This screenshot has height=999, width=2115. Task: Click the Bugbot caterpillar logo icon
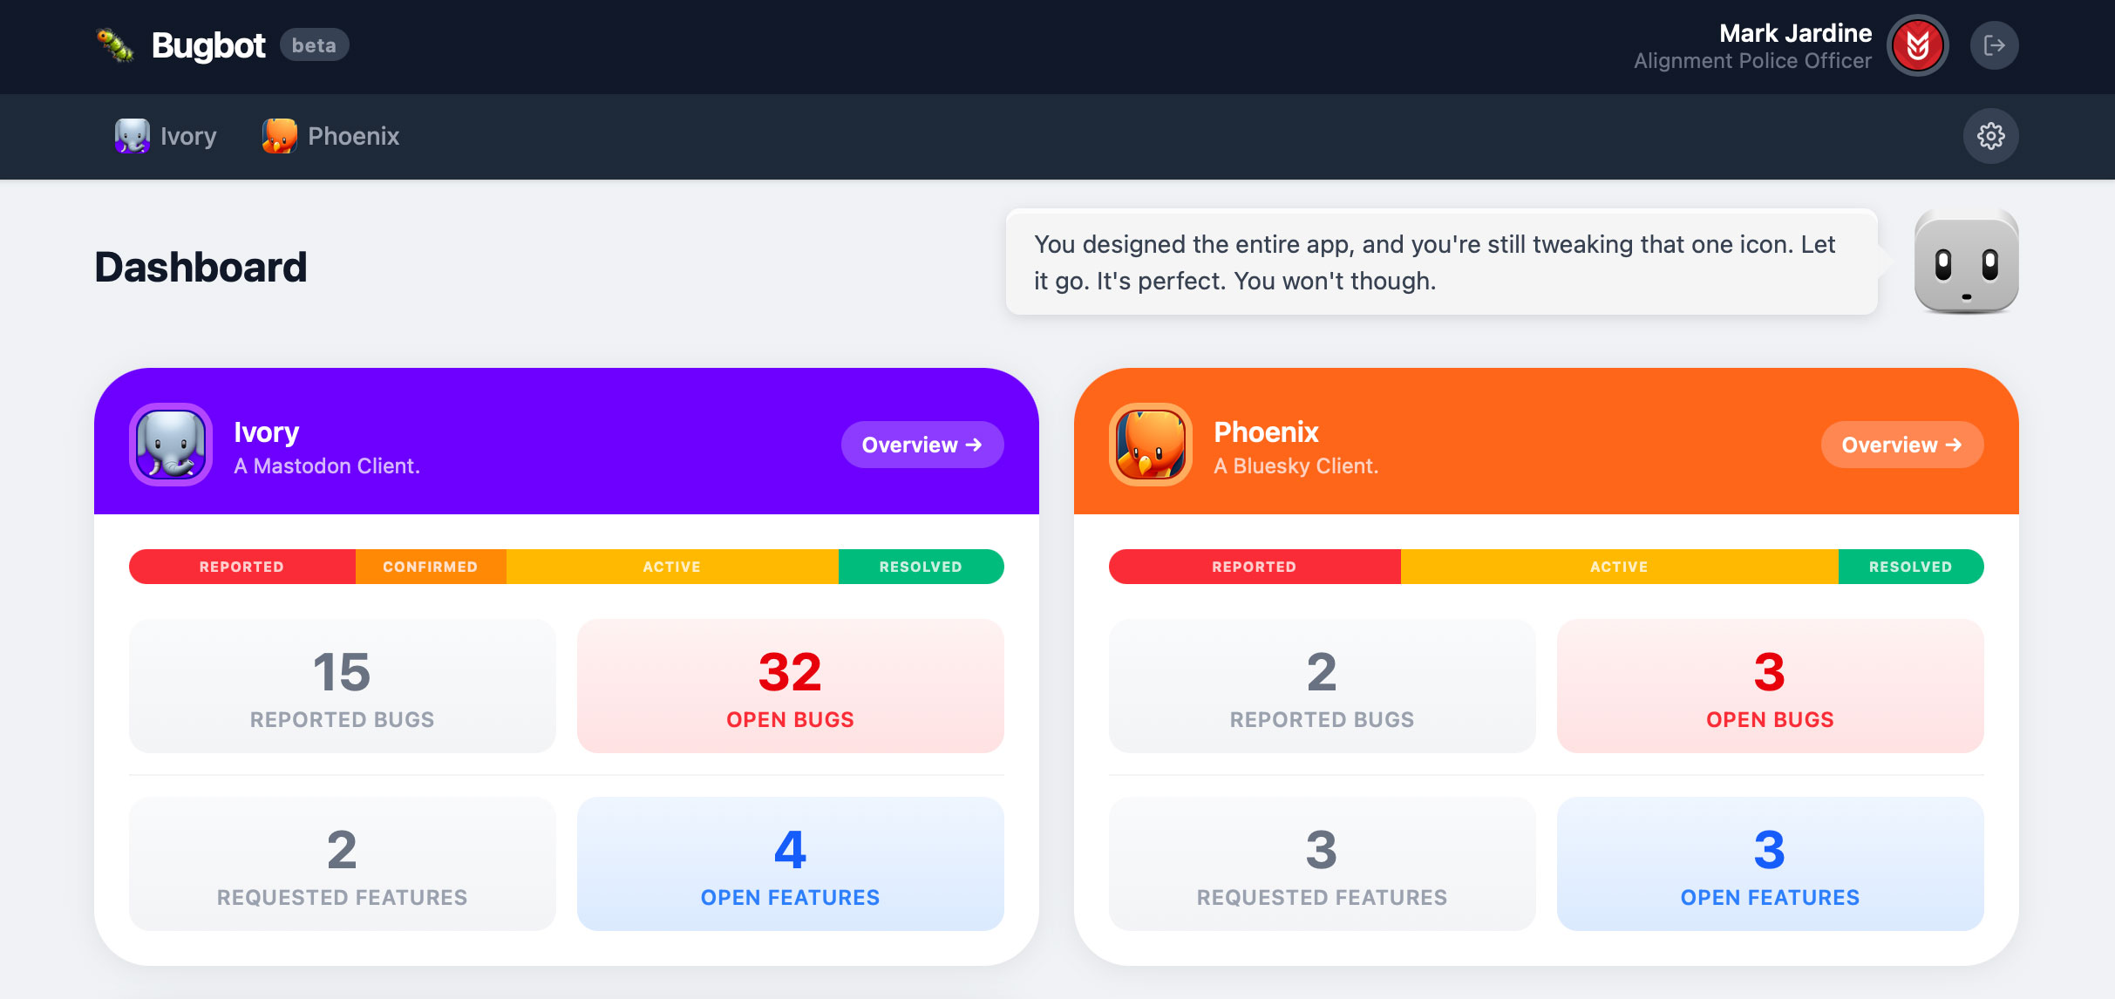coord(114,45)
